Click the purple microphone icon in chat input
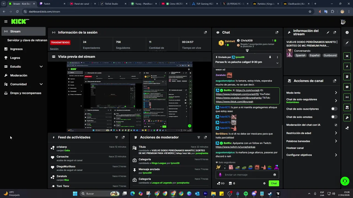353x198 pixels. coord(220,175)
